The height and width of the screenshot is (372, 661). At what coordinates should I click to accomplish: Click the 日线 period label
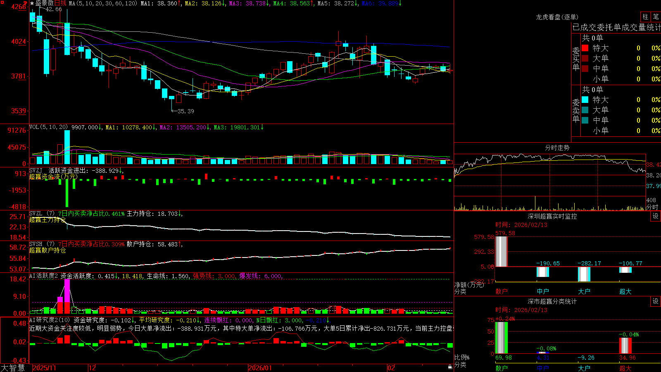tap(60, 3)
